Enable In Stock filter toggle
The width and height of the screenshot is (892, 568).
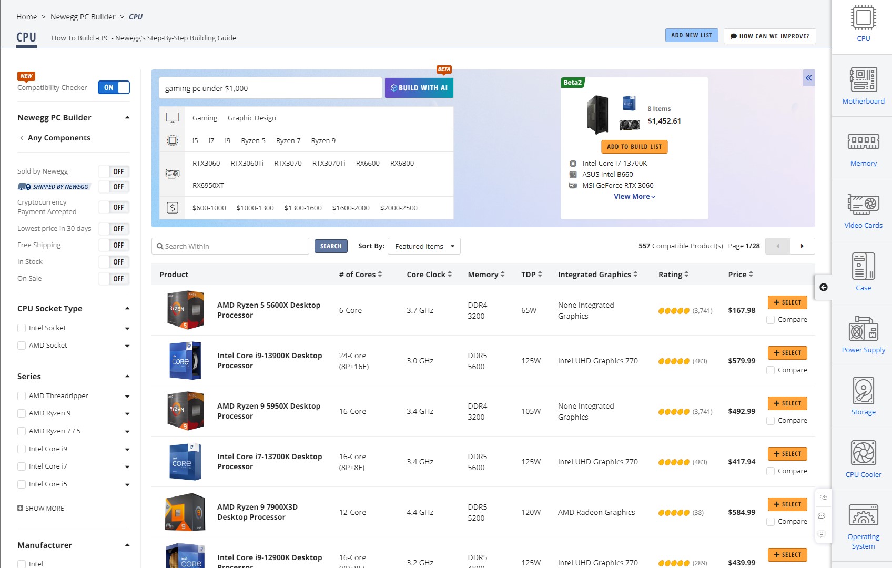click(114, 262)
